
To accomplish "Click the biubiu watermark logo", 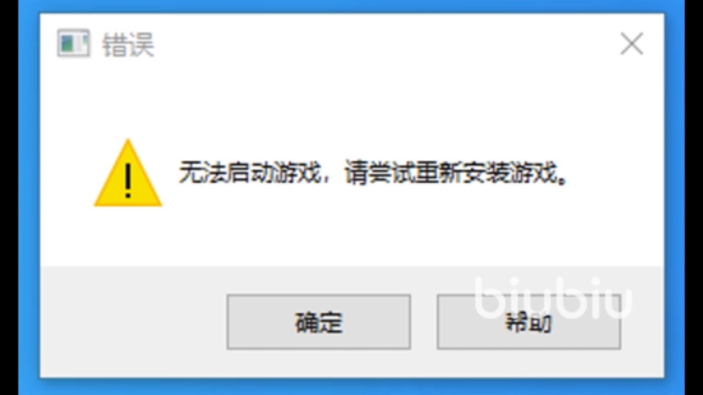I will tap(553, 298).
